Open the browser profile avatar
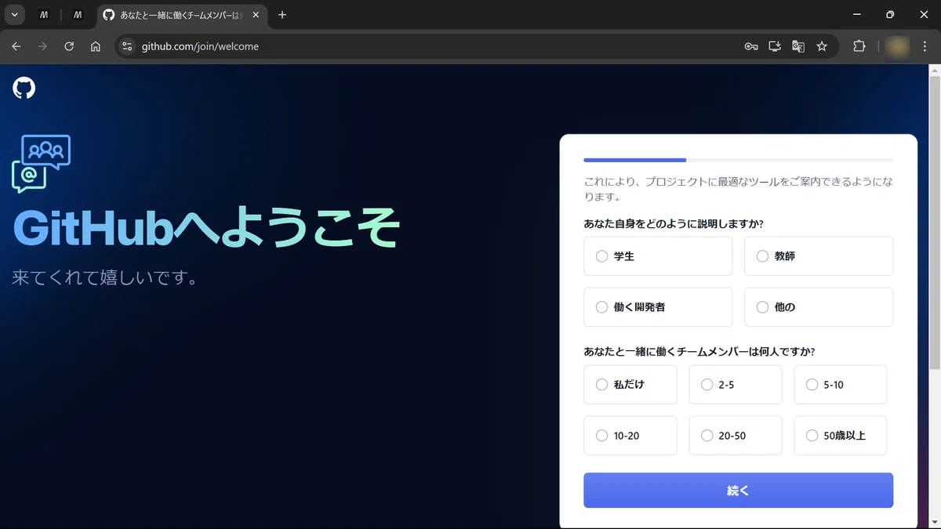The width and height of the screenshot is (941, 529). [897, 46]
